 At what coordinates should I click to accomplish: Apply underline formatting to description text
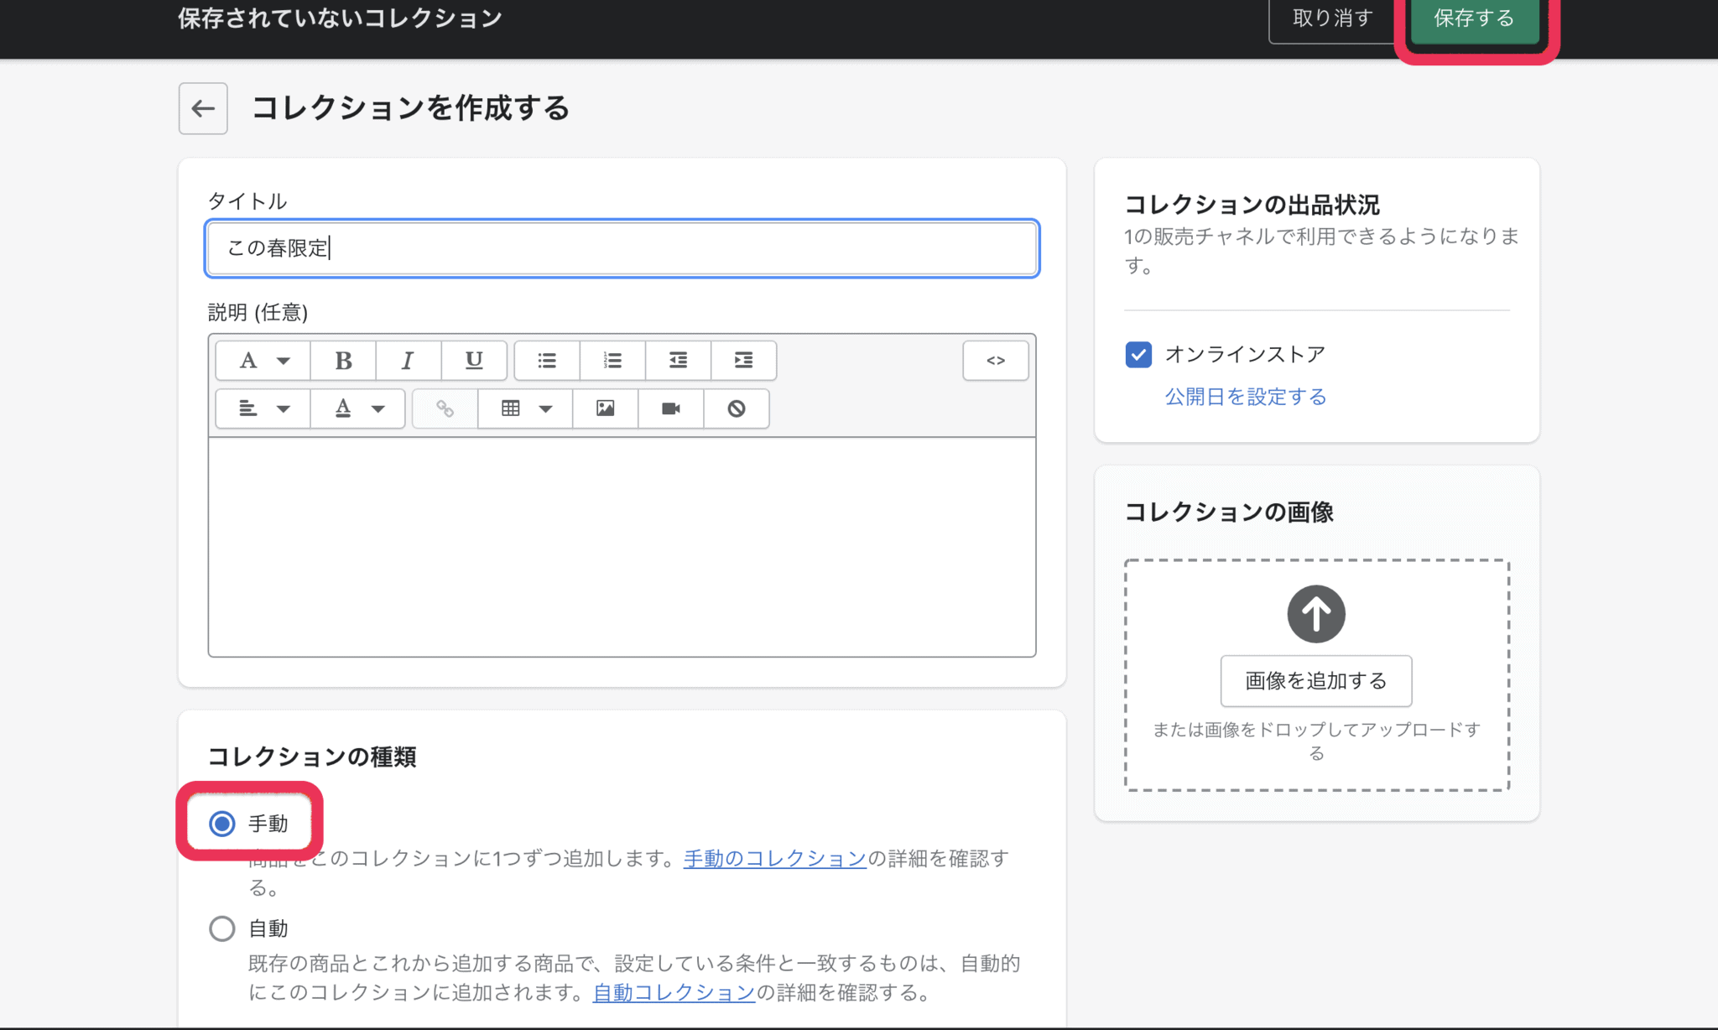(x=474, y=360)
